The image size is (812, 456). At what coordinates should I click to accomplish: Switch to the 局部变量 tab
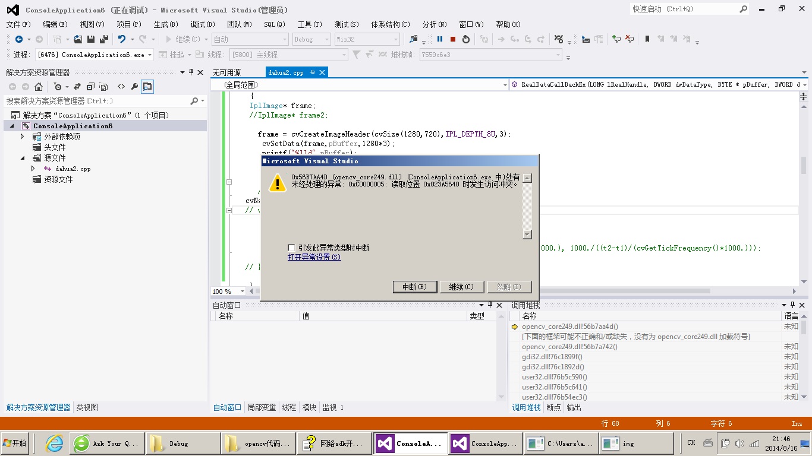[262, 407]
